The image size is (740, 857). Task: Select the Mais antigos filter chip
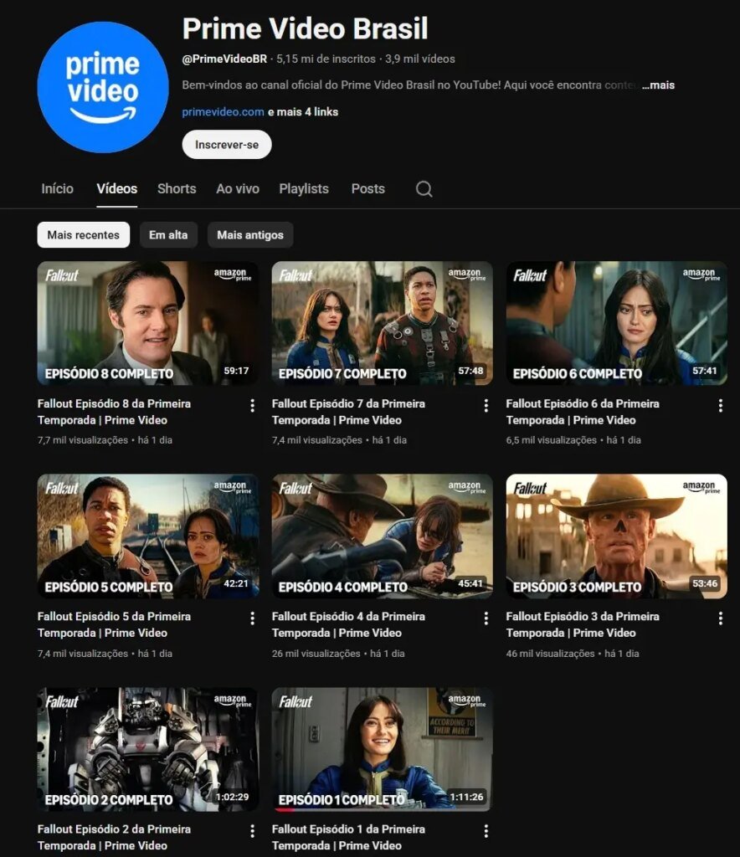(250, 235)
